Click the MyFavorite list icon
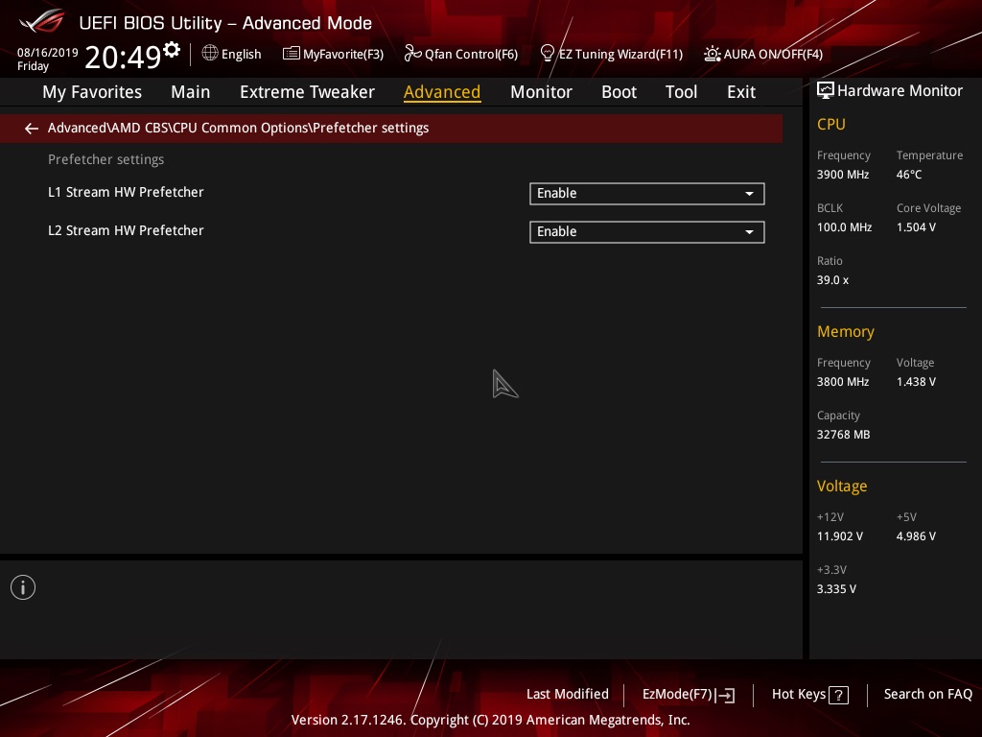The image size is (982, 737). (x=291, y=54)
